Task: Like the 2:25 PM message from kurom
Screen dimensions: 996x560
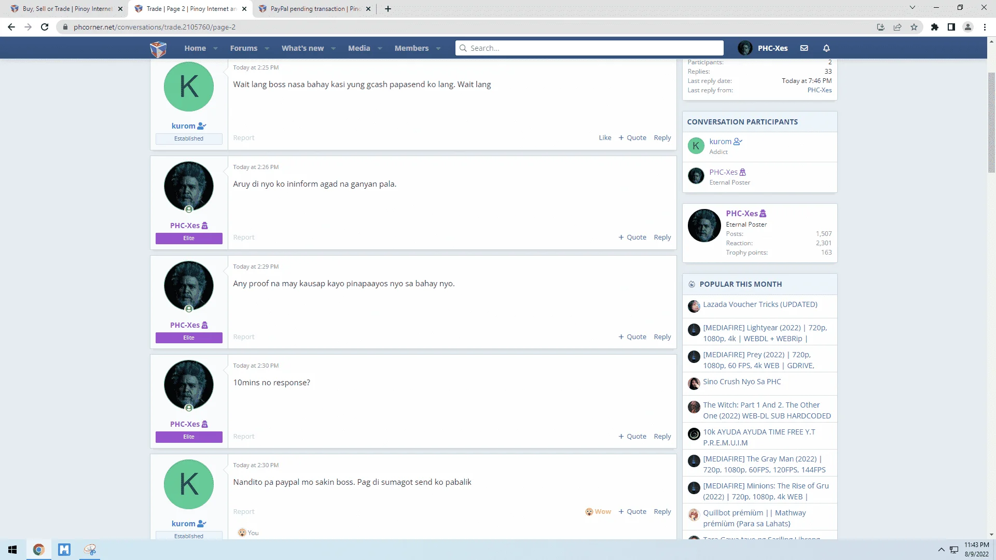Action: (605, 138)
